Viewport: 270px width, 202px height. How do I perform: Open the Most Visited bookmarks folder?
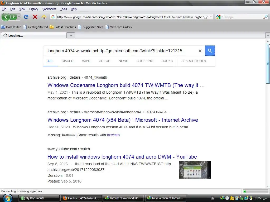click(x=11, y=27)
